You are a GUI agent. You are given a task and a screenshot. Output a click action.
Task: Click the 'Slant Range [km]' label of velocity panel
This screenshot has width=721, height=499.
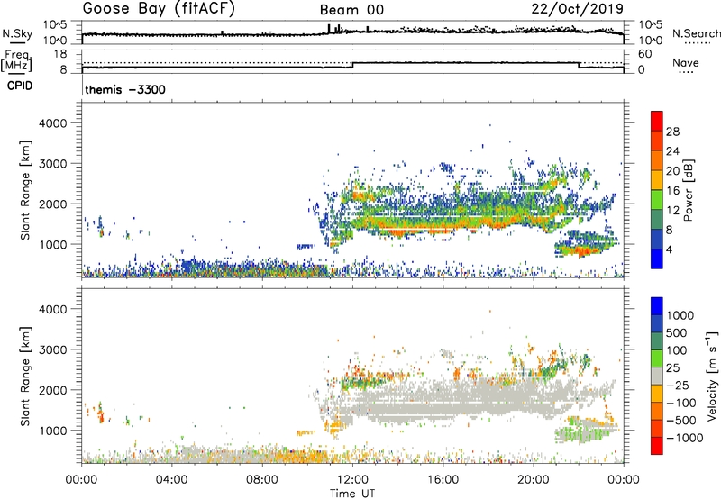(x=25, y=377)
